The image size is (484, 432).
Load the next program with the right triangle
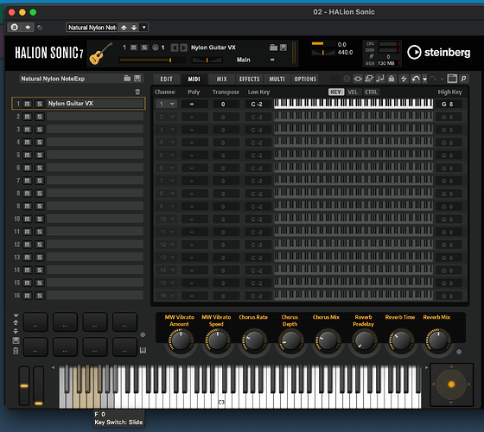183,48
